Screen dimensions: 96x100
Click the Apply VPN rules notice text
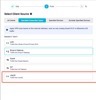pyautogui.click(x=49, y=30)
